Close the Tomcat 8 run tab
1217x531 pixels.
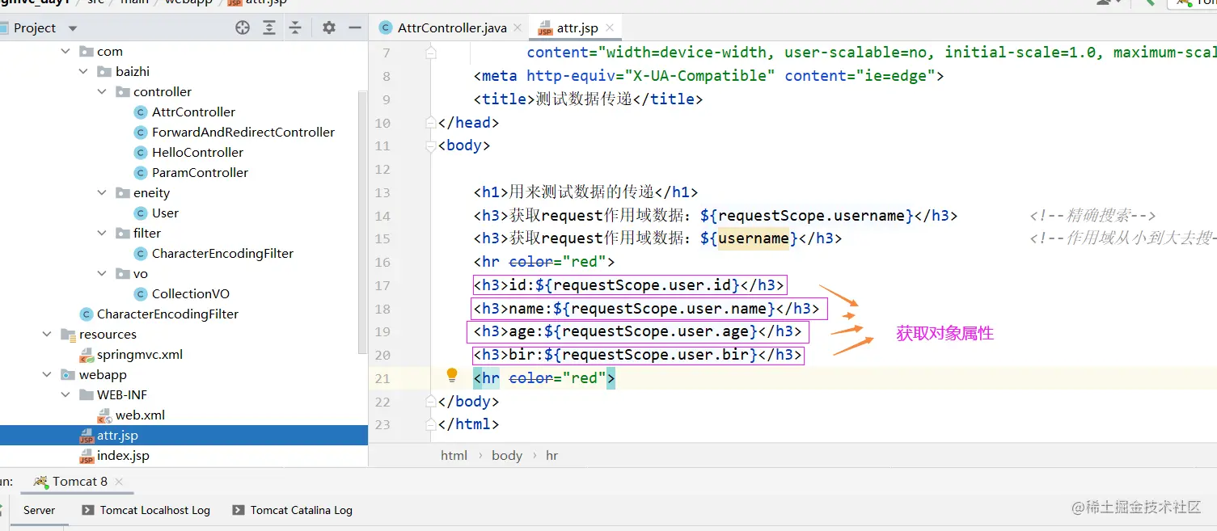coord(119,482)
